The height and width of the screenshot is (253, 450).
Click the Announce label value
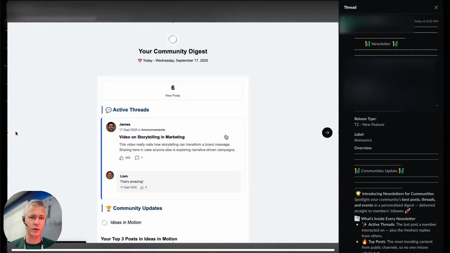[363, 140]
